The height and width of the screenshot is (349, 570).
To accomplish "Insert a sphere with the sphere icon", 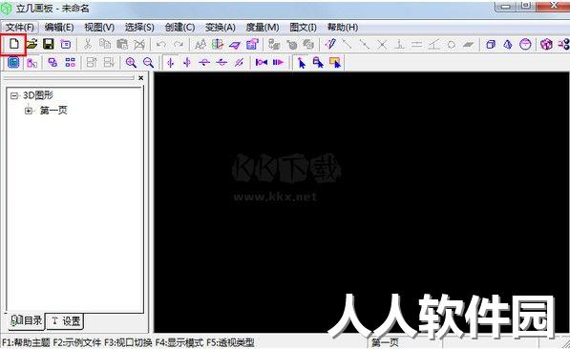I will [525, 44].
